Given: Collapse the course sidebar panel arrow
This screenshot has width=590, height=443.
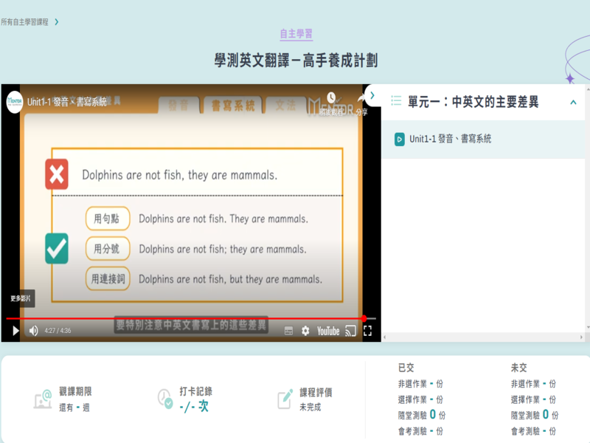Looking at the screenshot, I should (x=372, y=95).
